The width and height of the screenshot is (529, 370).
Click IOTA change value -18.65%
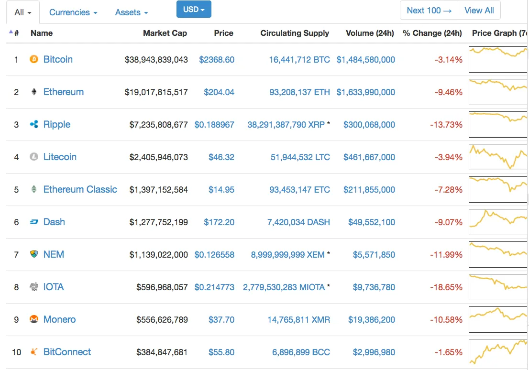pyautogui.click(x=446, y=287)
